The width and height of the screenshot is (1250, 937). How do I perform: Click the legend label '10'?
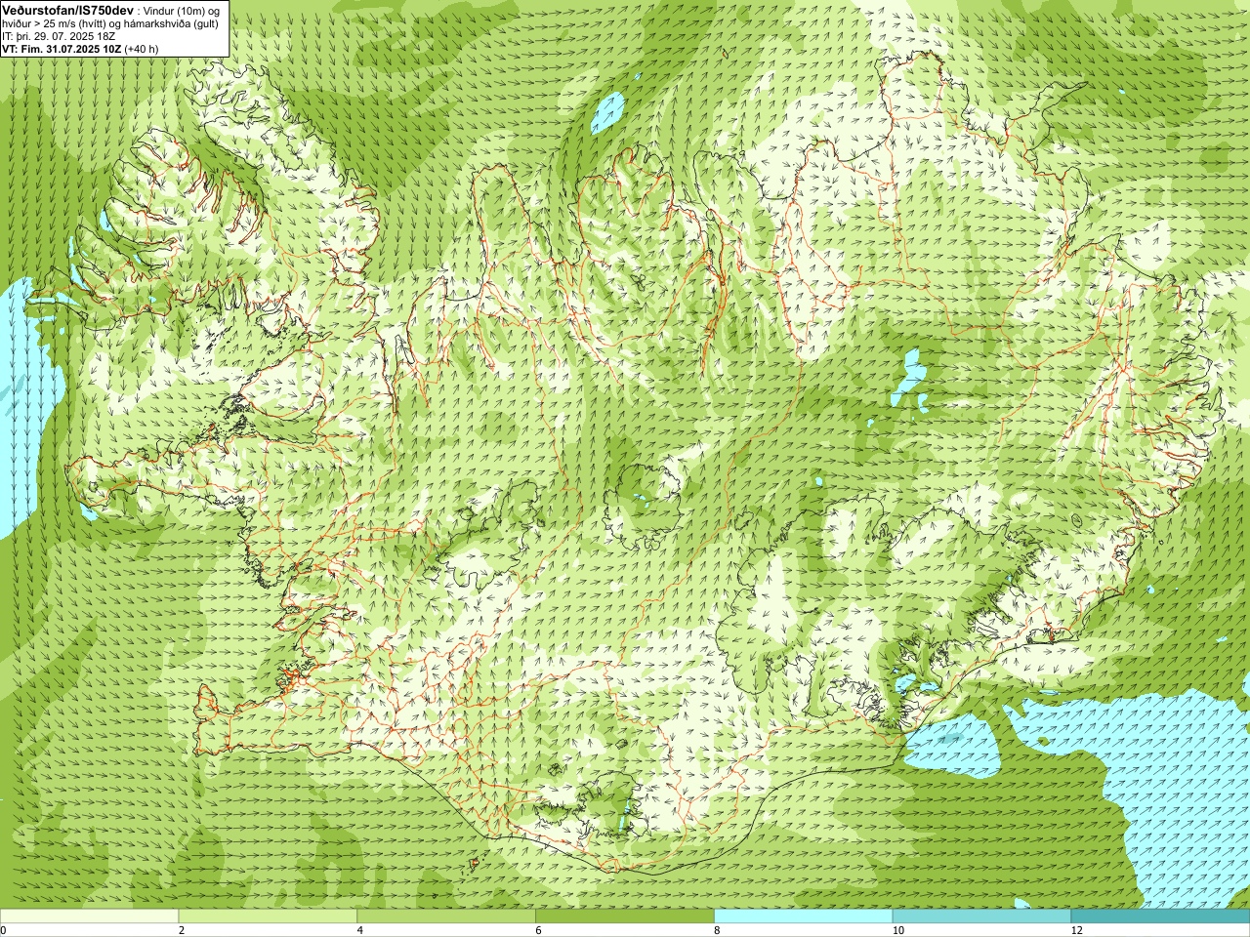897,930
